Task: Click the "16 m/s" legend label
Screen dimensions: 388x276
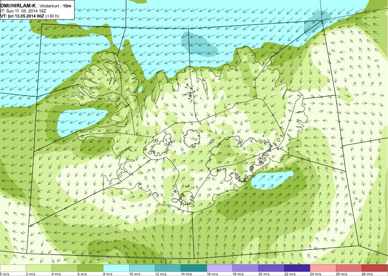Action: click(213, 274)
